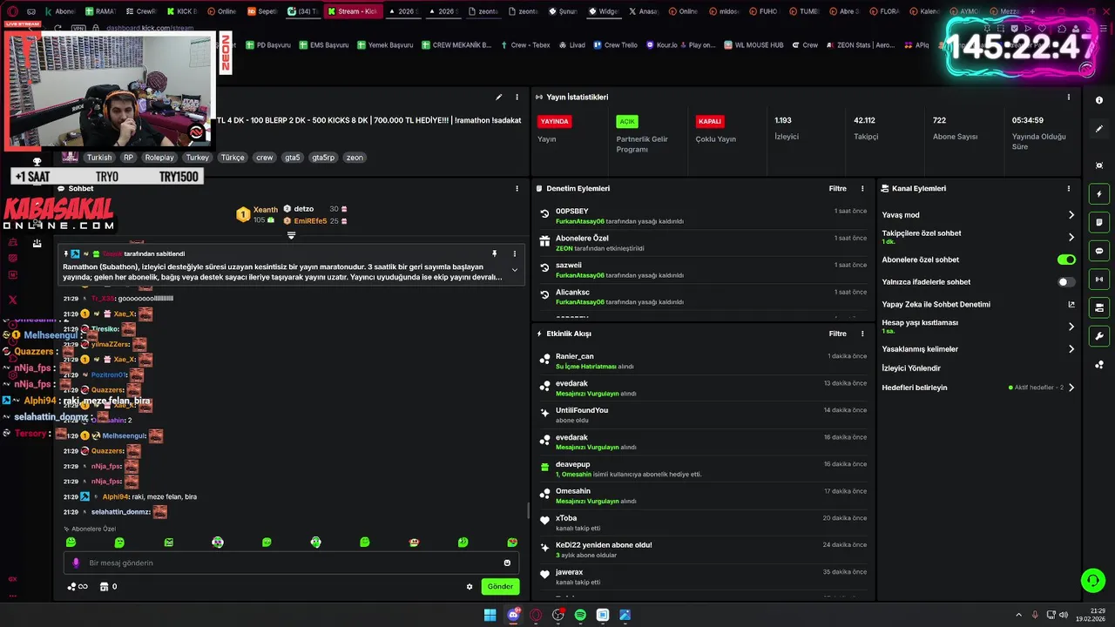Open the wrench tools icon in right sidebar
This screenshot has height=627, width=1115.
[1099, 336]
